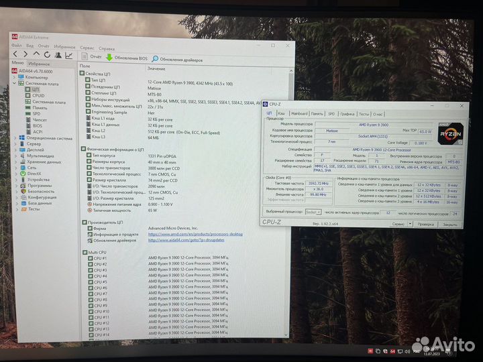Image resolution: width=483 pixels, height=362 pixels.
Task: Click the Безопасность shield icon
Action: click(x=23, y=192)
